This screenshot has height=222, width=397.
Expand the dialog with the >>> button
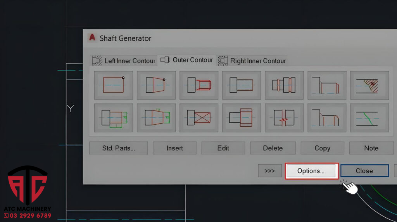pos(270,171)
